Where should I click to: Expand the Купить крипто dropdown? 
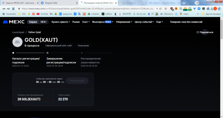coord(61,22)
